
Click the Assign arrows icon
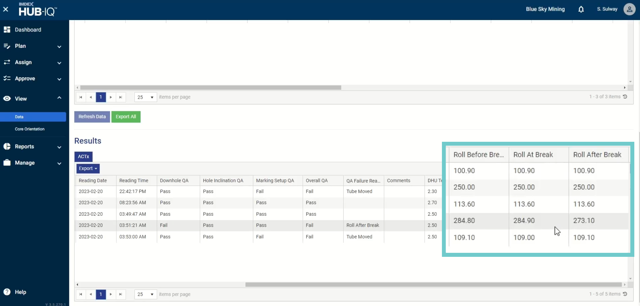tap(7, 62)
